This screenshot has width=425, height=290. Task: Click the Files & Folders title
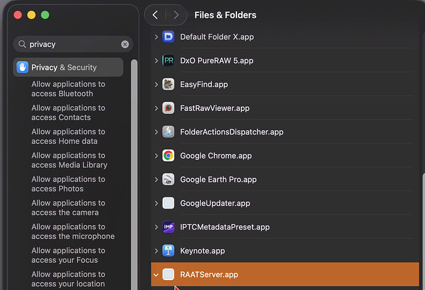[x=225, y=15]
